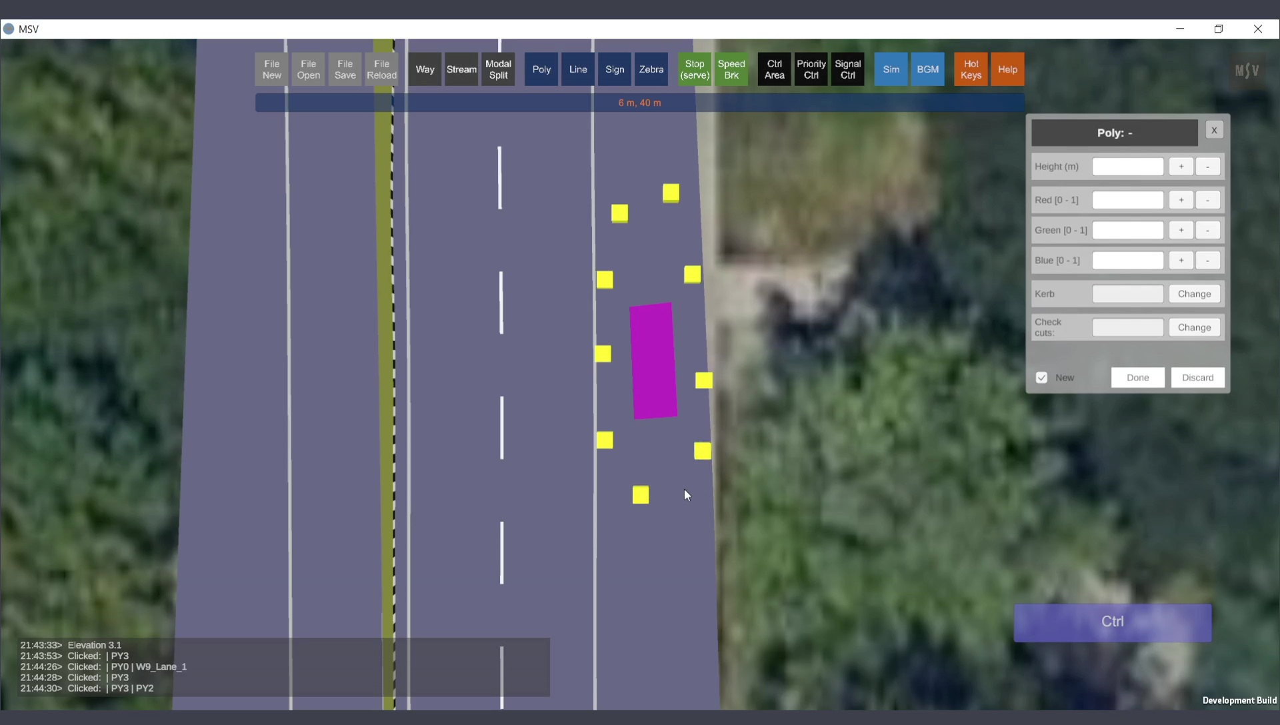1280x725 pixels.
Task: Increase the Blue value with the plus button
Action: [1181, 261]
